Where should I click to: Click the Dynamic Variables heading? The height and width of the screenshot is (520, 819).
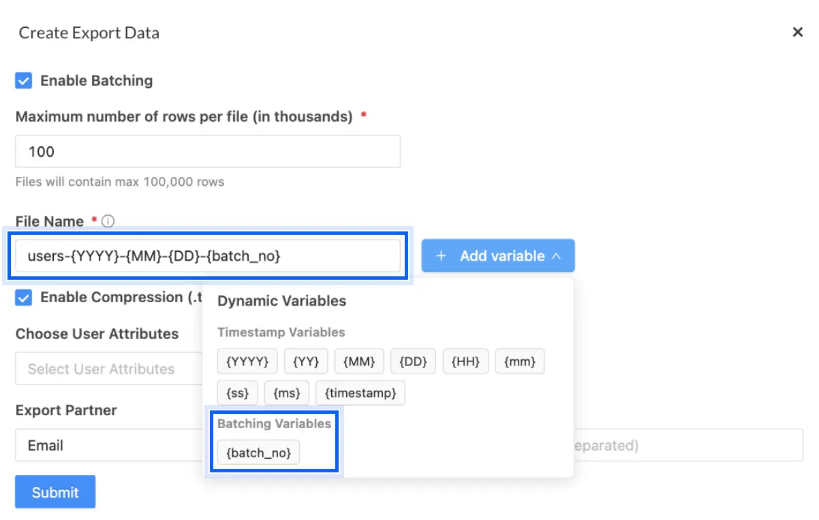(x=282, y=301)
